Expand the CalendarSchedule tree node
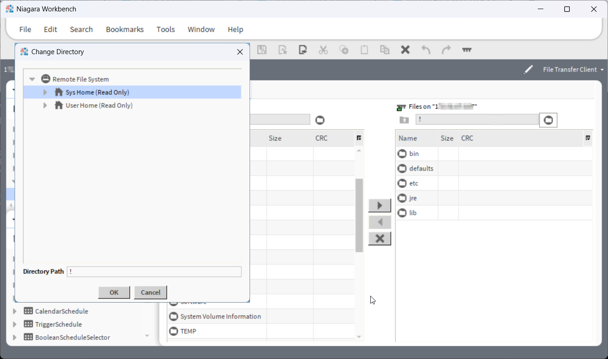 (x=15, y=311)
